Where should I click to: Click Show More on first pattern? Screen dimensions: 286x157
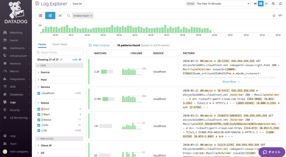click(231, 82)
